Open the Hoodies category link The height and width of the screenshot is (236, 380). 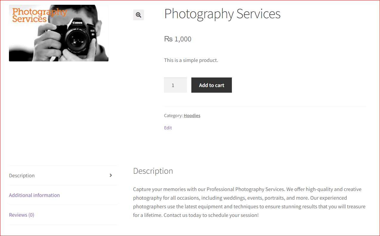point(192,116)
